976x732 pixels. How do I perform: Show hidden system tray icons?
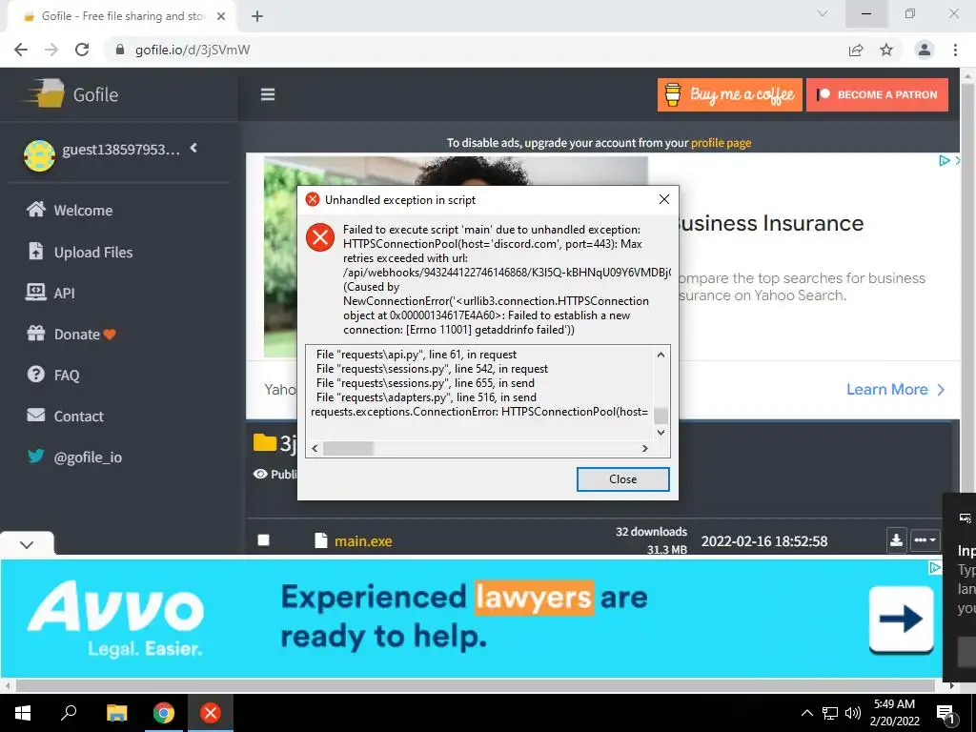click(x=806, y=713)
